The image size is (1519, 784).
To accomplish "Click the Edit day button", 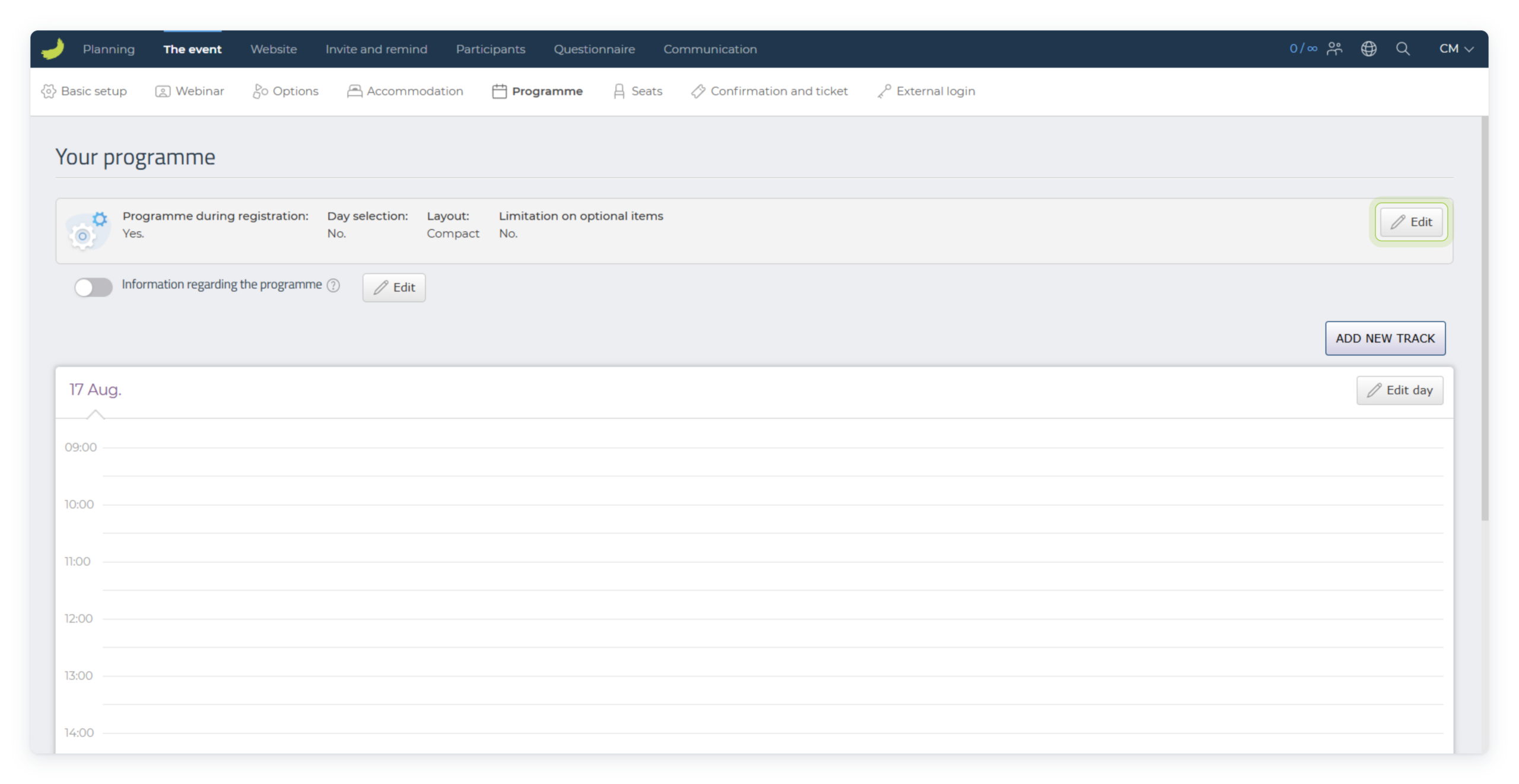I will click(1400, 390).
